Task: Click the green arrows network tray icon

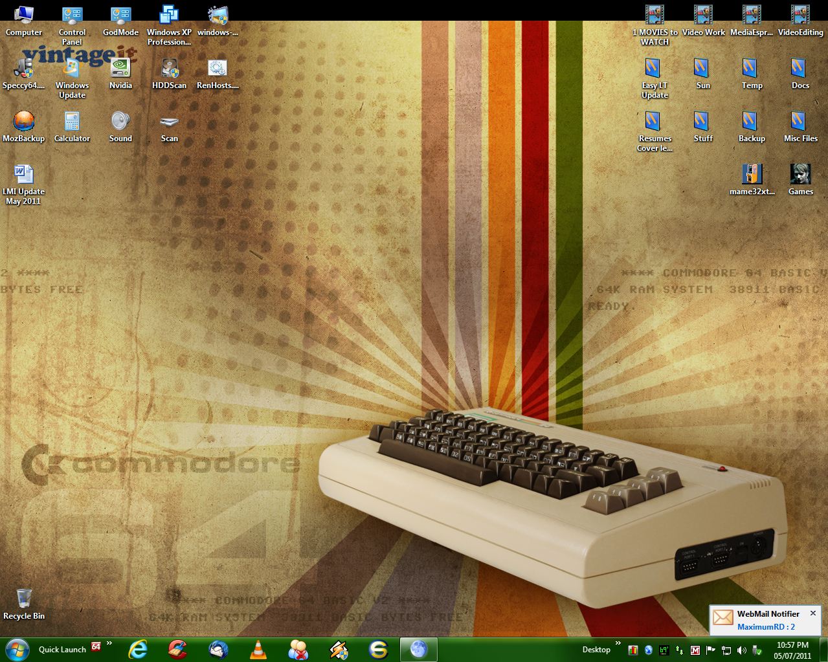Action: (x=680, y=650)
